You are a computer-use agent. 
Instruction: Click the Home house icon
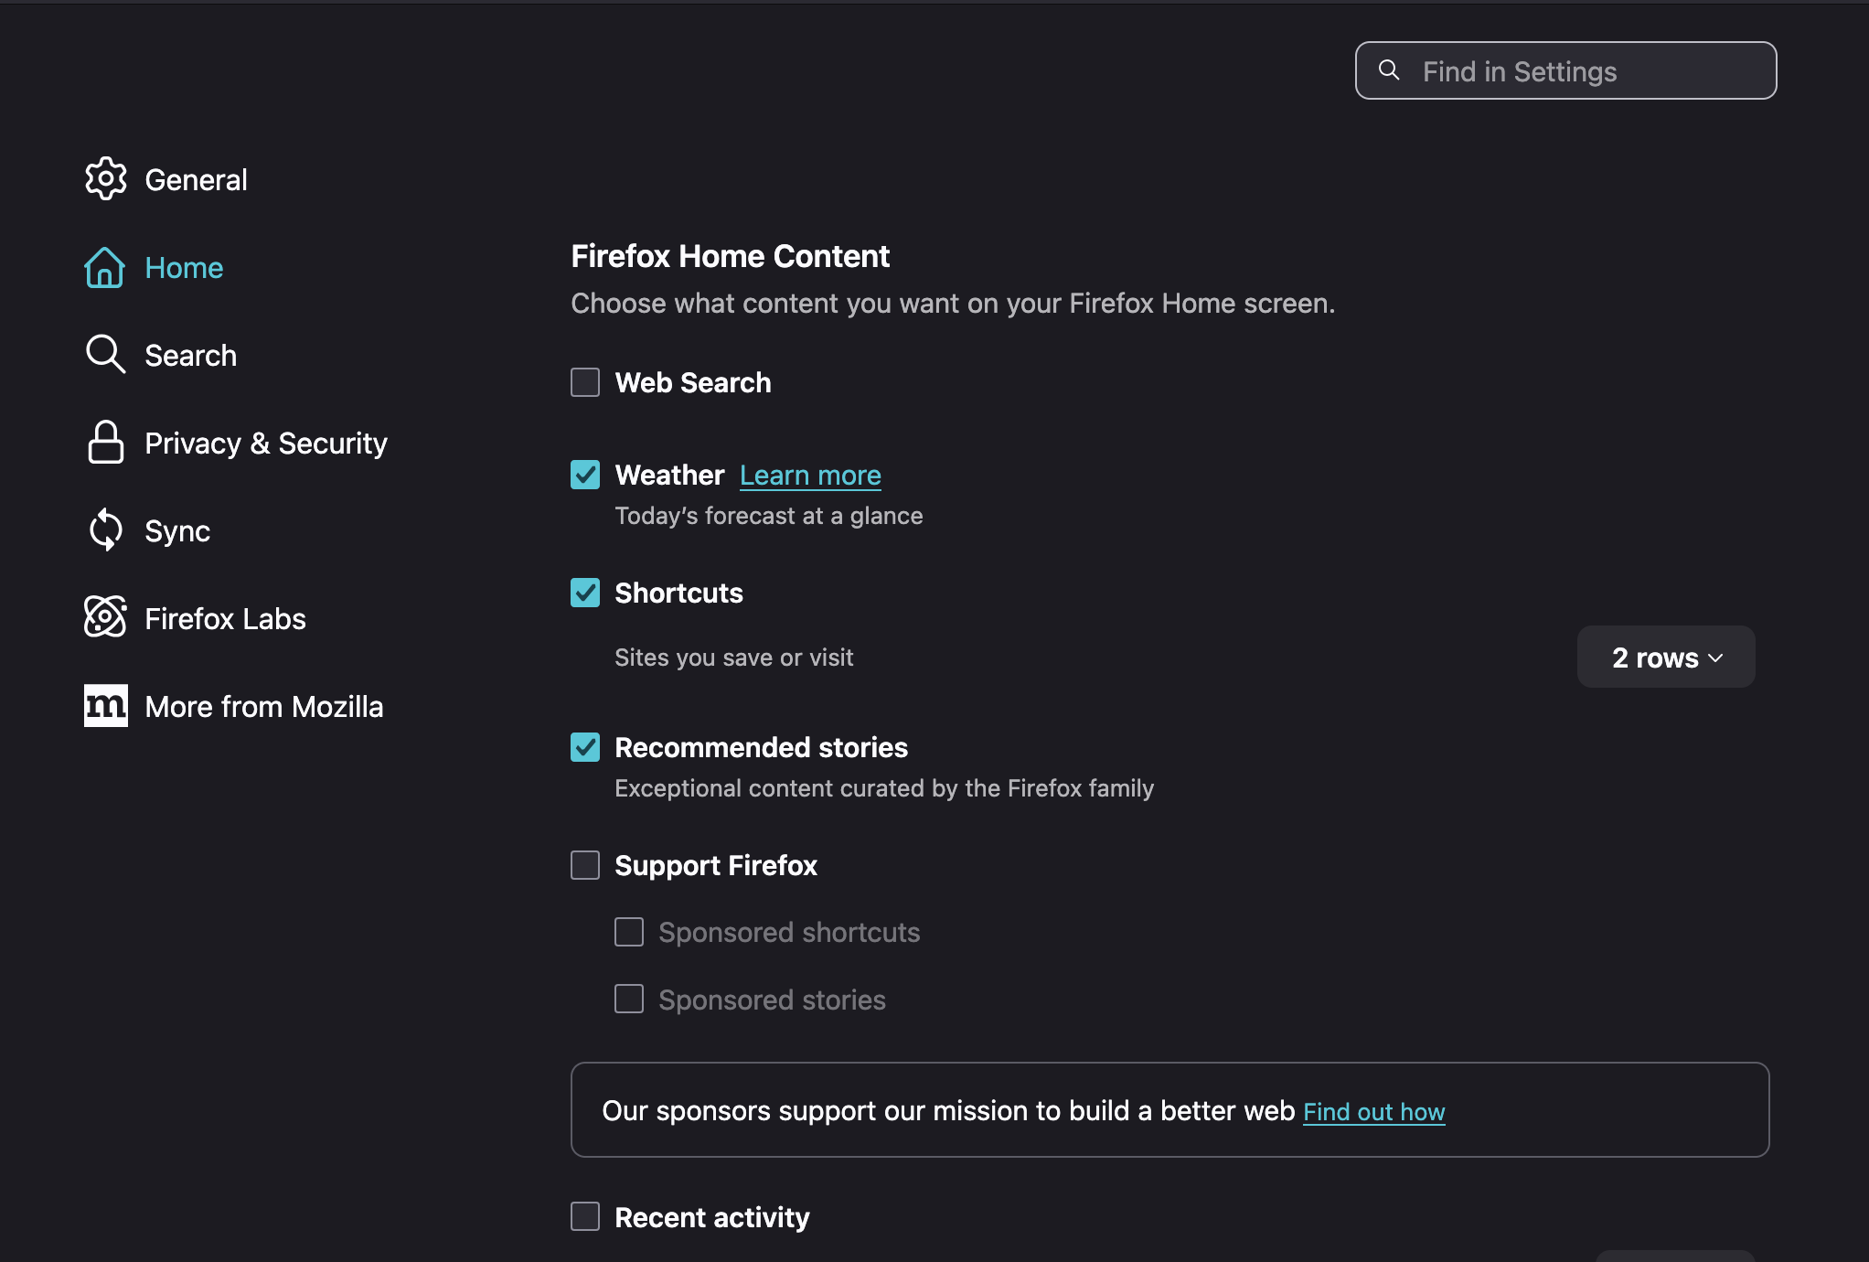104,267
